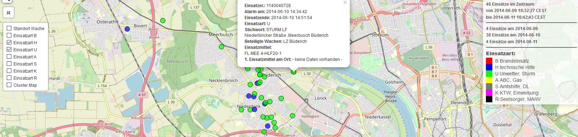Enable the Einsatzart B layer checkbox

9,35
